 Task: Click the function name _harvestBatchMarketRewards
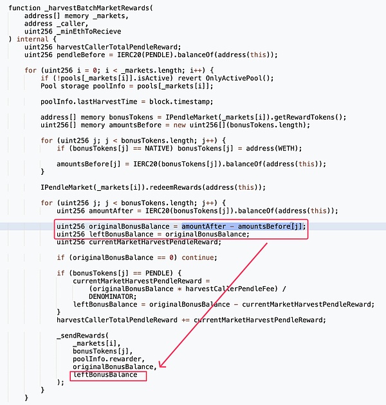click(x=97, y=8)
